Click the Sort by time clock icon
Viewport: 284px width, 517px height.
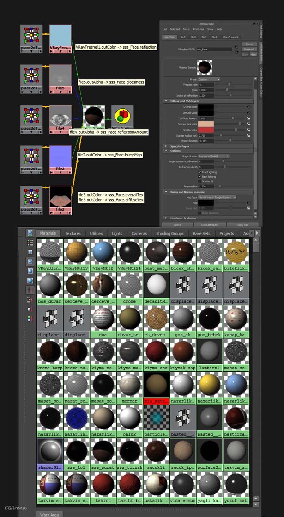pos(30,309)
